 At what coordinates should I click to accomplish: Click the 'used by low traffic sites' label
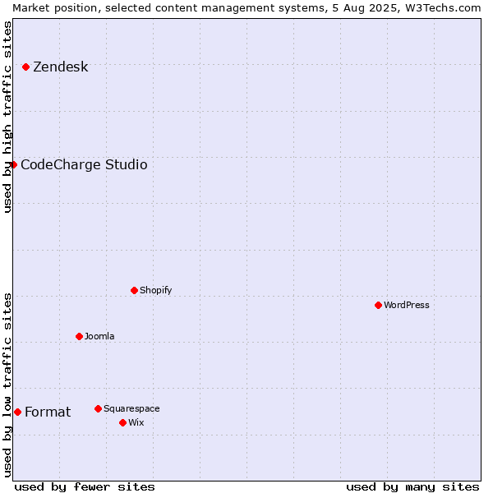pyautogui.click(x=7, y=386)
